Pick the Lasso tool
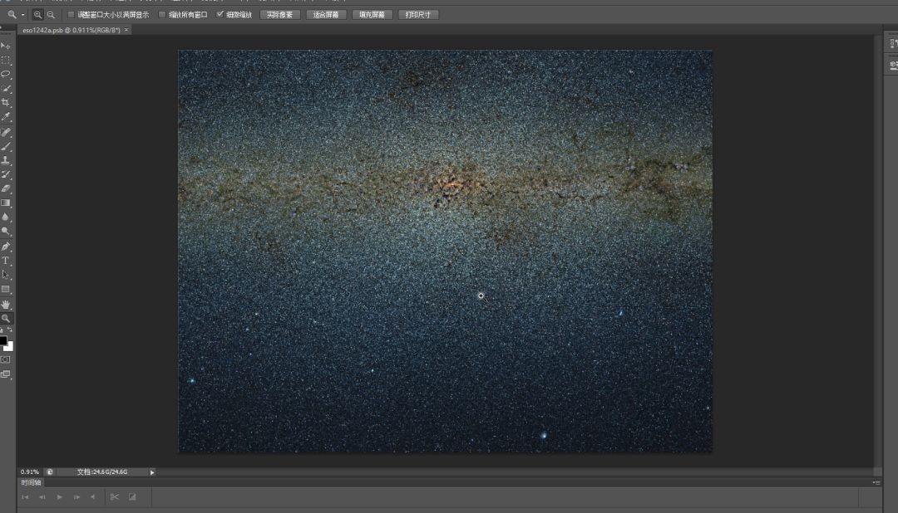This screenshot has width=898, height=513. tap(6, 74)
